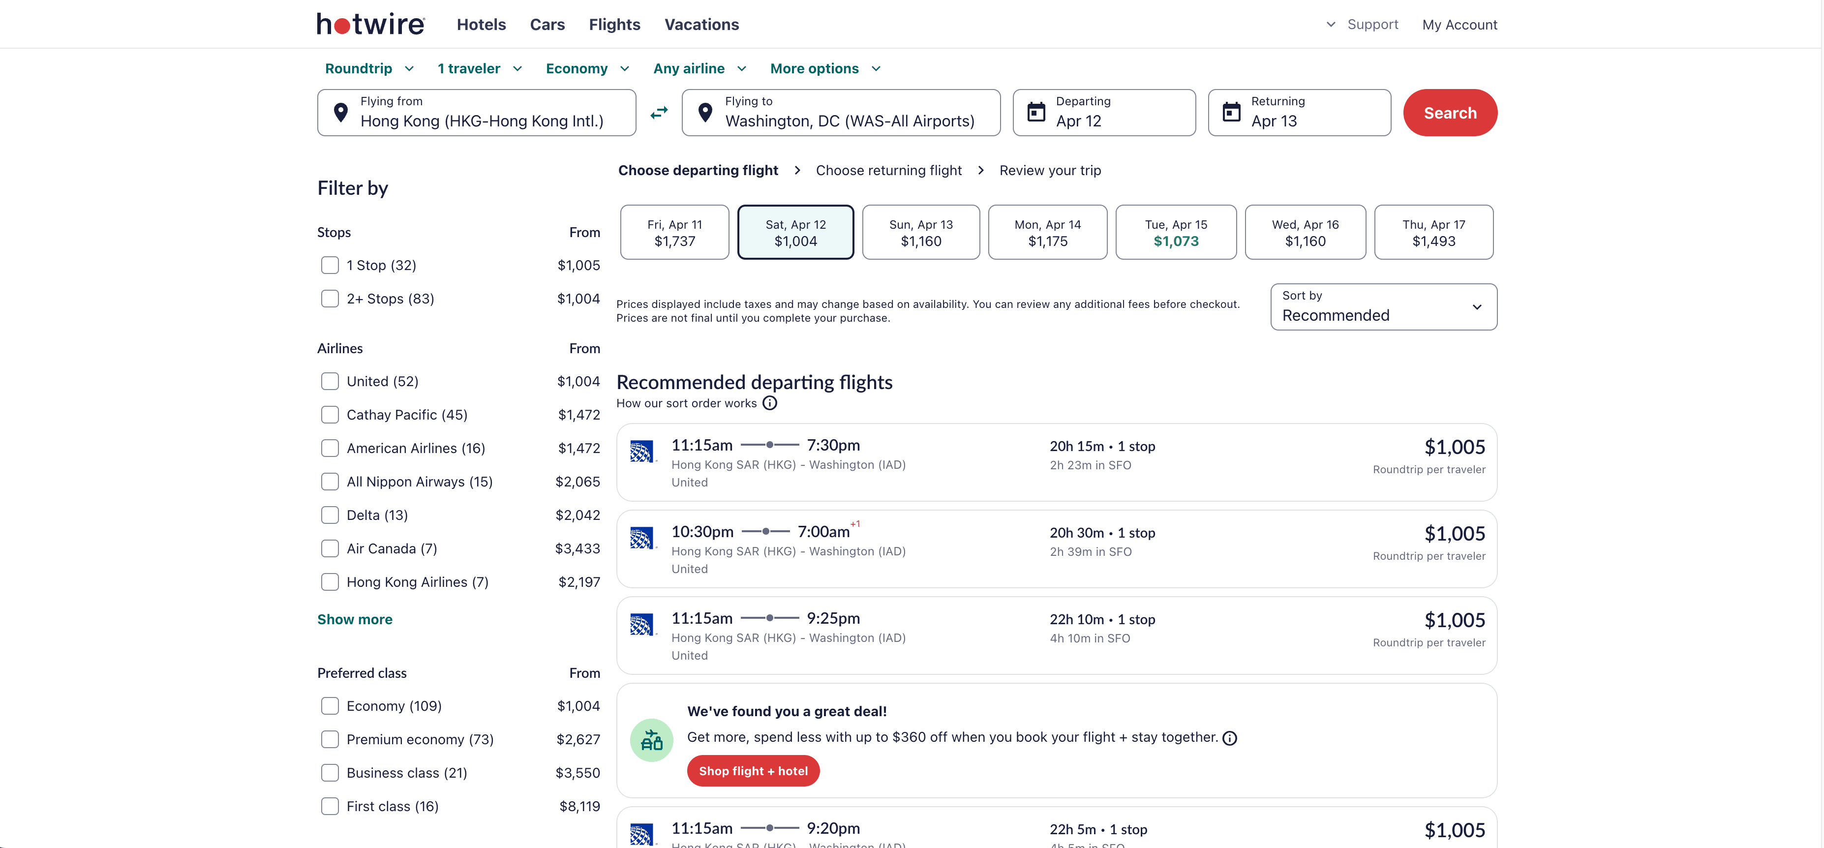
Task: Open the Vacations menu item
Action: click(x=701, y=25)
